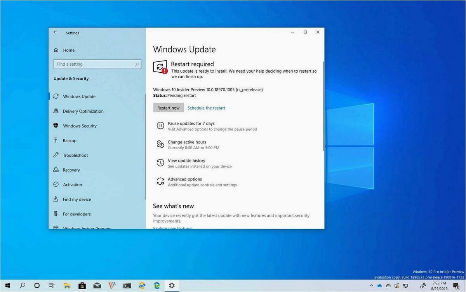Click the sidebar vertical scrollbar
466x292 pixels.
point(145,147)
